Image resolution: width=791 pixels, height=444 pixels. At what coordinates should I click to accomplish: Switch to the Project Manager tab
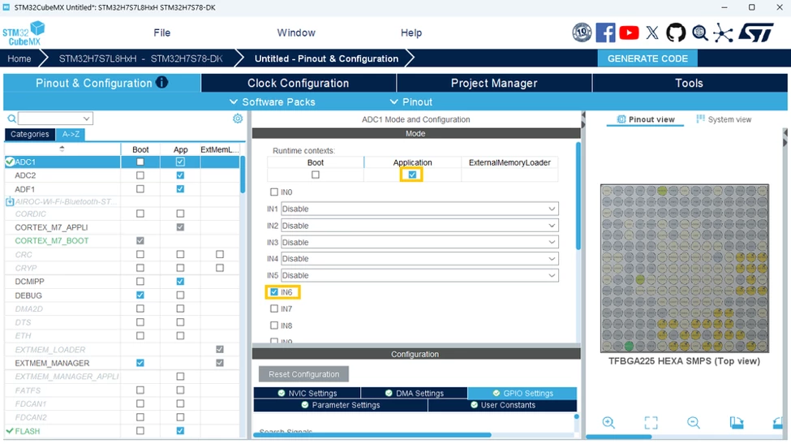(494, 83)
